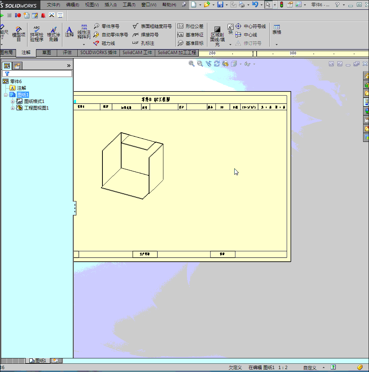Select the 格式涂刷器 format painter
369x372 pixels.
[x=53, y=32]
